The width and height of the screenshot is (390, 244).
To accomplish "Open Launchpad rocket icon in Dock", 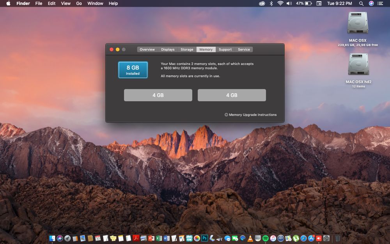I will coord(67,238).
